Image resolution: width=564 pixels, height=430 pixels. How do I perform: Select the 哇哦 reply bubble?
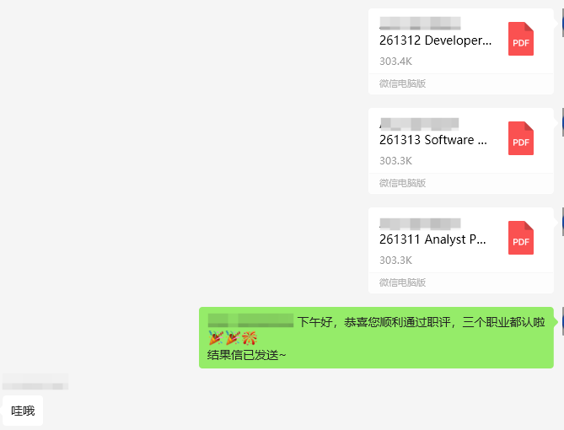coord(23,411)
